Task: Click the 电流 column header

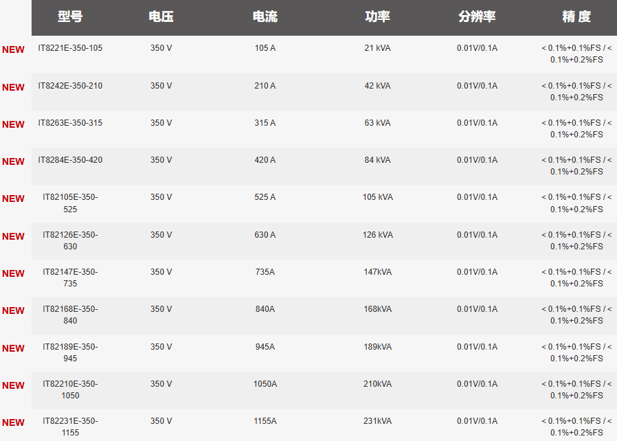Action: point(265,16)
